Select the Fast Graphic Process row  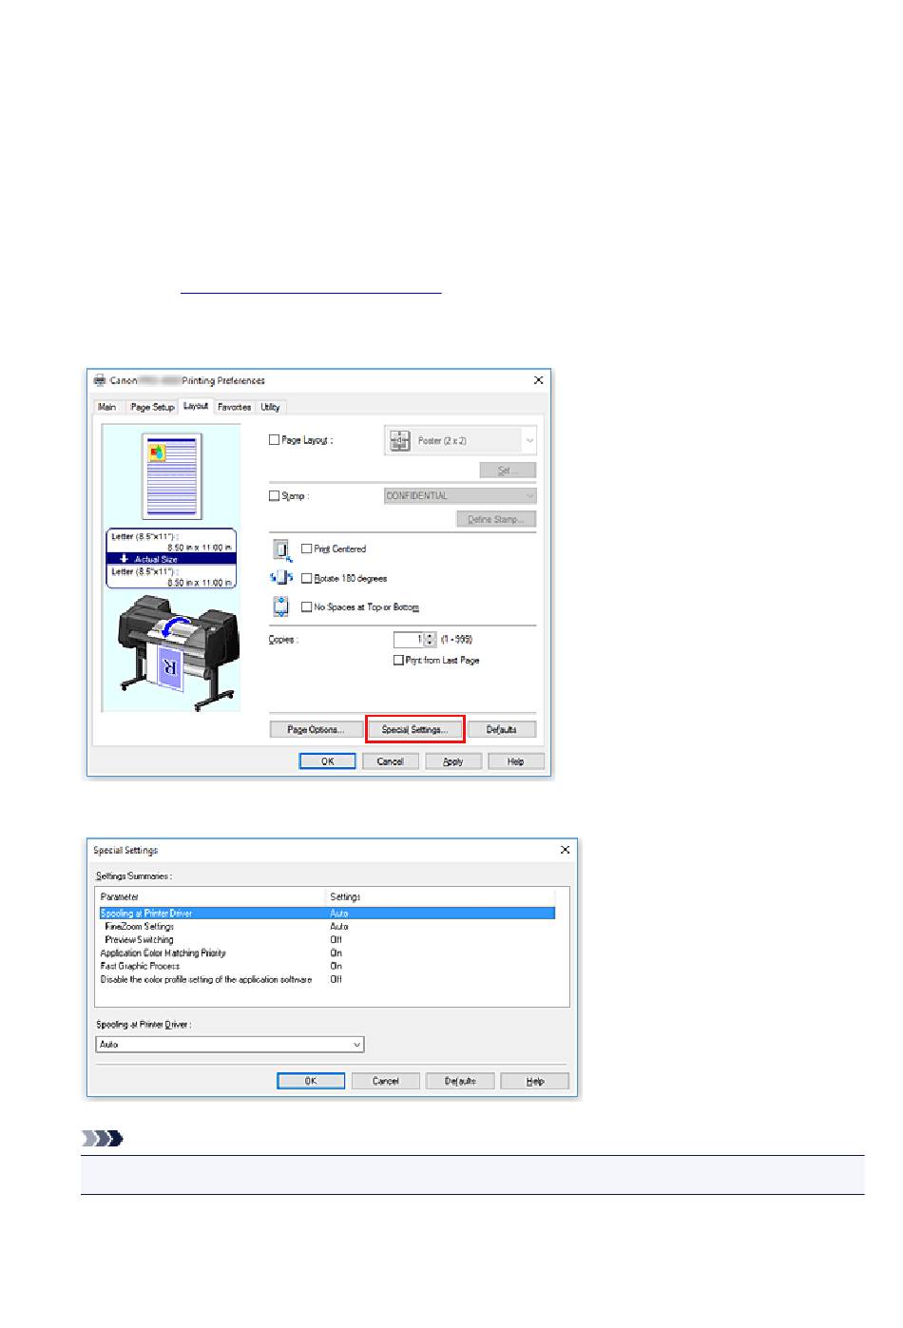pos(326,967)
